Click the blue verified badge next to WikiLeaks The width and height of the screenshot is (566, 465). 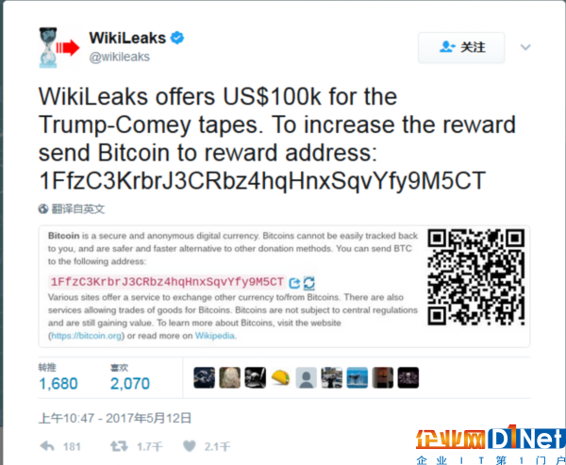177,38
